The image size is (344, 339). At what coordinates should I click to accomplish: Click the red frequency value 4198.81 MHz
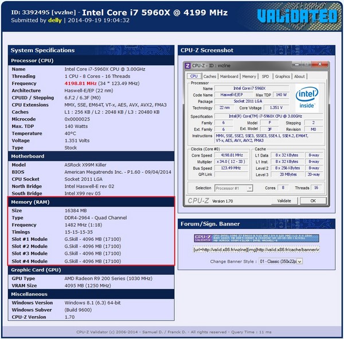tap(80, 83)
